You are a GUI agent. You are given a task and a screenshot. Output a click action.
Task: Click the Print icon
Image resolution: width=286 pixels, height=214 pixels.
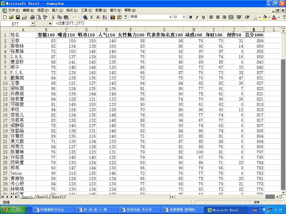click(32, 17)
